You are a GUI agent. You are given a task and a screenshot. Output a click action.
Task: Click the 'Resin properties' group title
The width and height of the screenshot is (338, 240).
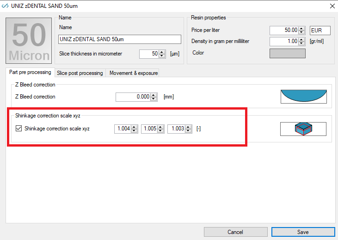point(208,18)
